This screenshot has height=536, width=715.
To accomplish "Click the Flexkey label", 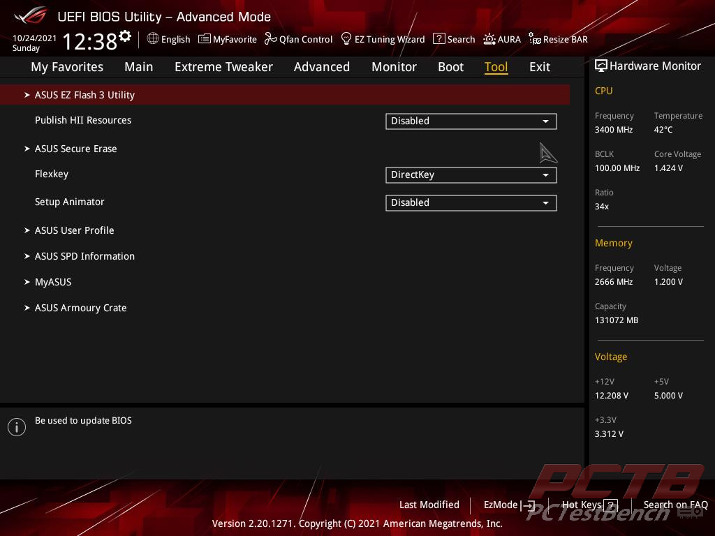I will (52, 174).
